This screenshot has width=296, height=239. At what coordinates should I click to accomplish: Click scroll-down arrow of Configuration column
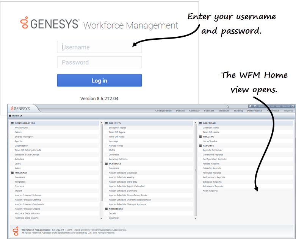point(101,219)
